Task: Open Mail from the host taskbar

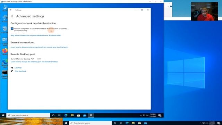Action: pyautogui.click(x=145, y=123)
